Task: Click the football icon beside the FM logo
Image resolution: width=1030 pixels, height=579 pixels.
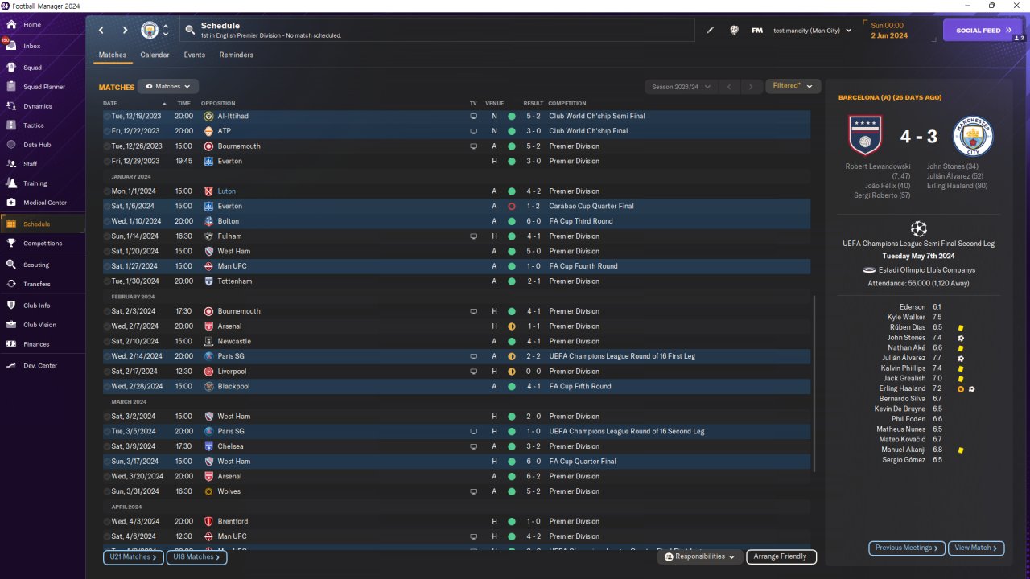Action: 734,31
